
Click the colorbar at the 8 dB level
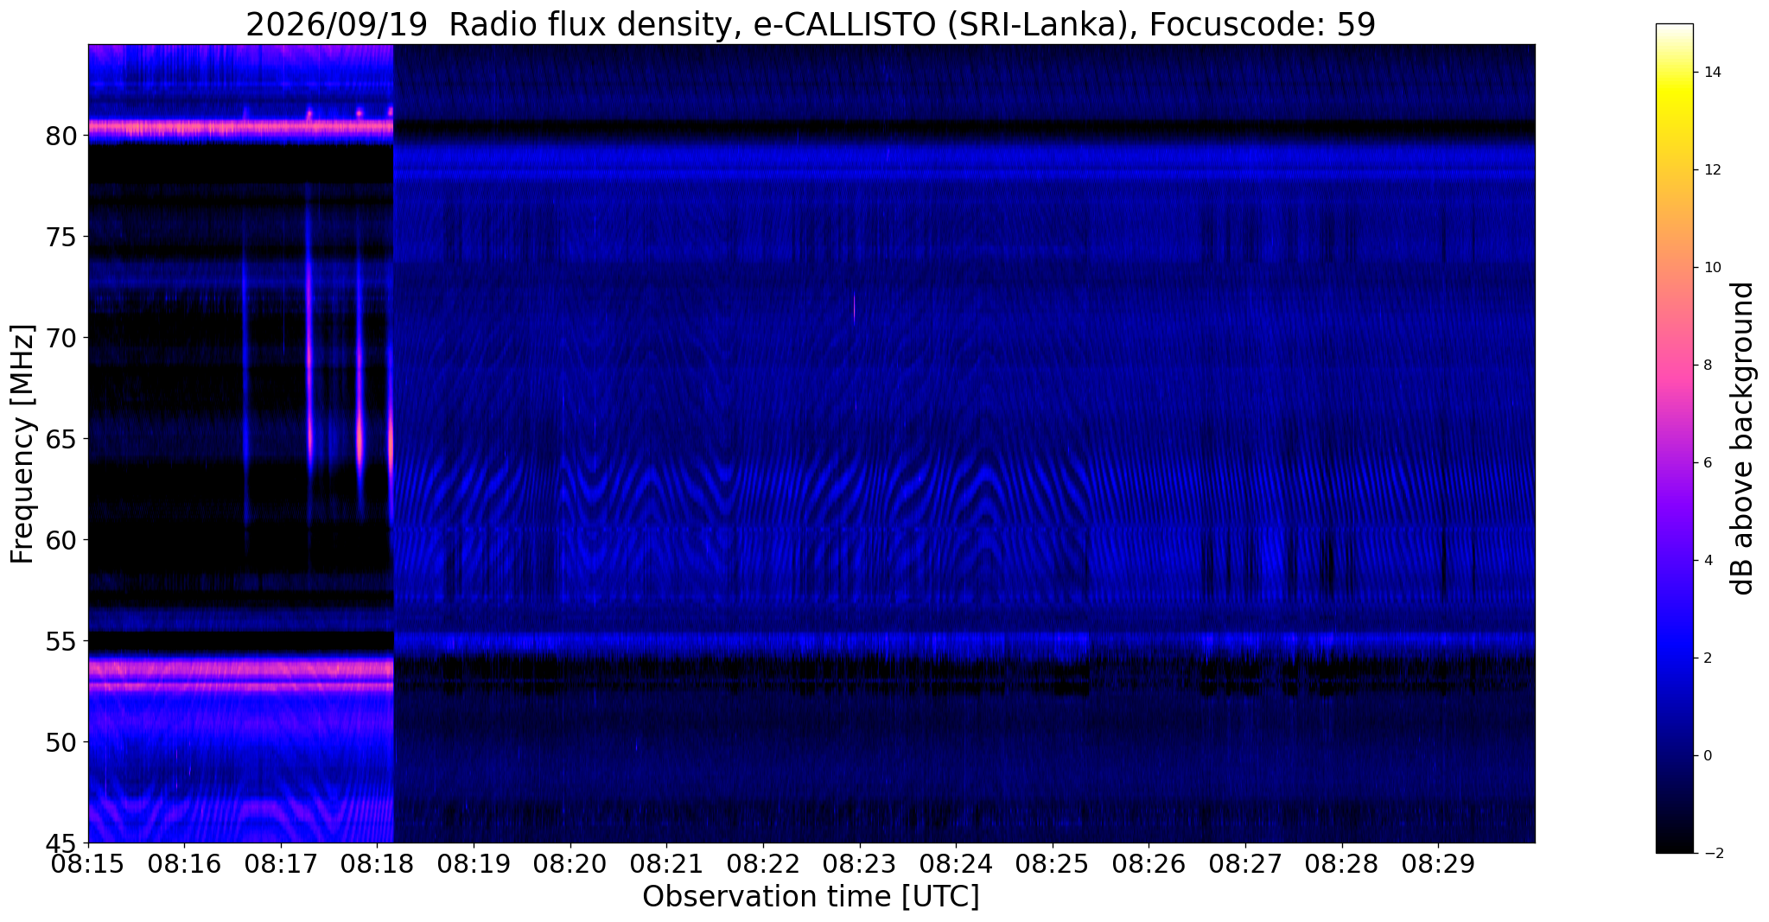tap(1674, 365)
